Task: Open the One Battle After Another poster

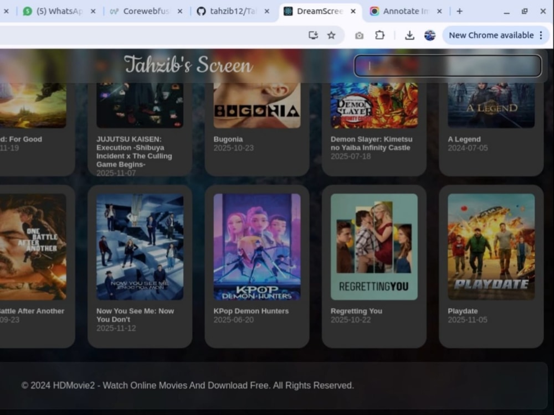Action: 33,247
